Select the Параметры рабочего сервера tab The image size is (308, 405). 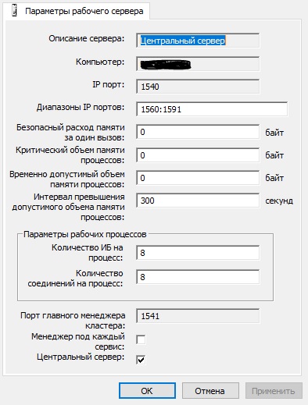tap(77, 11)
